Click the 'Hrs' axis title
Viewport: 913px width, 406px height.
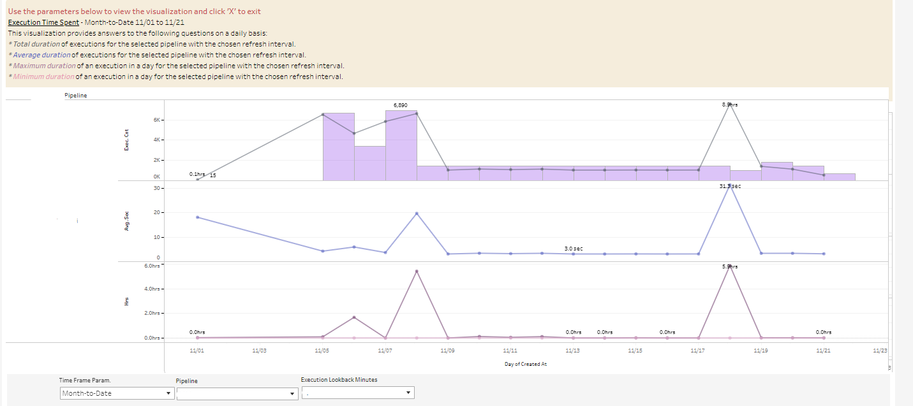click(x=126, y=300)
